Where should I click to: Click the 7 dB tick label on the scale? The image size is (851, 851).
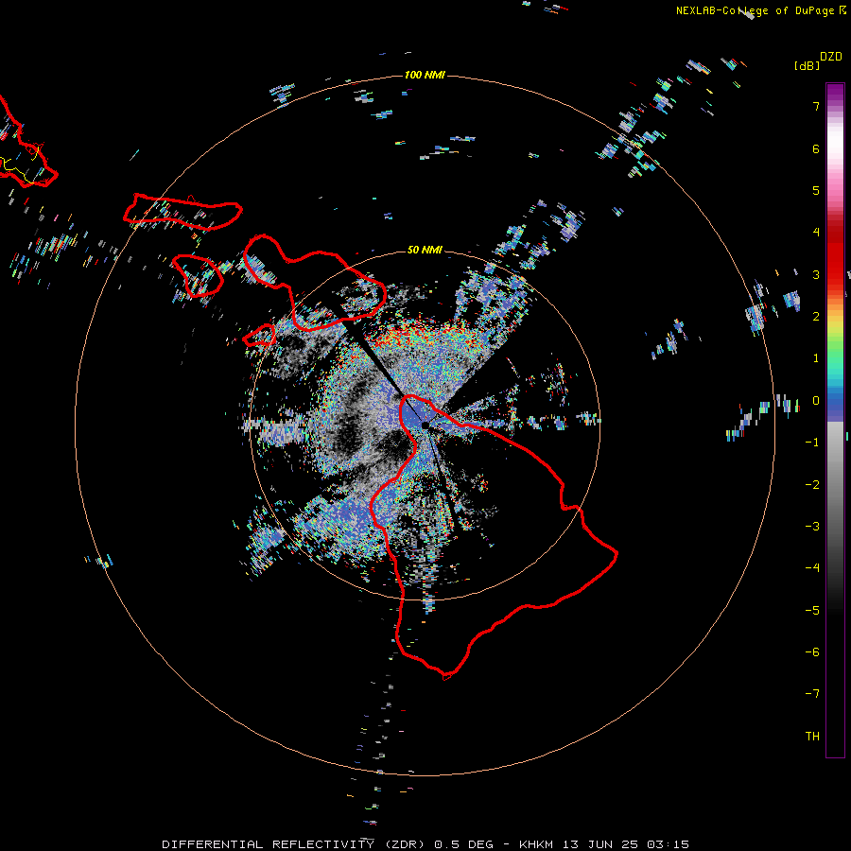[x=816, y=106]
